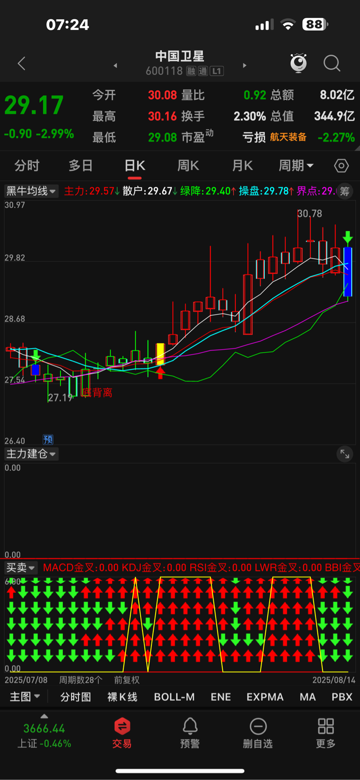The height and width of the screenshot is (780, 360).
Task: Tap the yellow candlestick
Action: click(160, 354)
